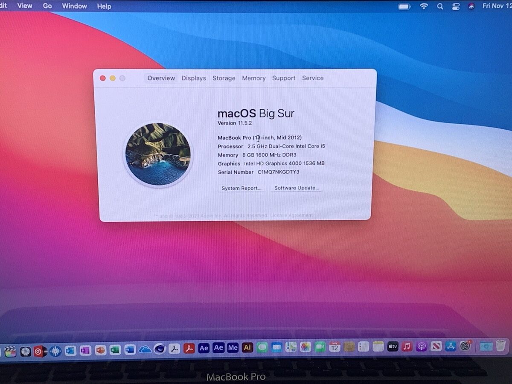Screen dimensions: 512x384
Task: Click the Wi-Fi icon in menu bar
Action: pyautogui.click(x=424, y=6)
